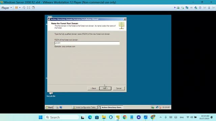Click the PowerShell quick launch icon
216x121 pixels.
[x=61, y=107]
